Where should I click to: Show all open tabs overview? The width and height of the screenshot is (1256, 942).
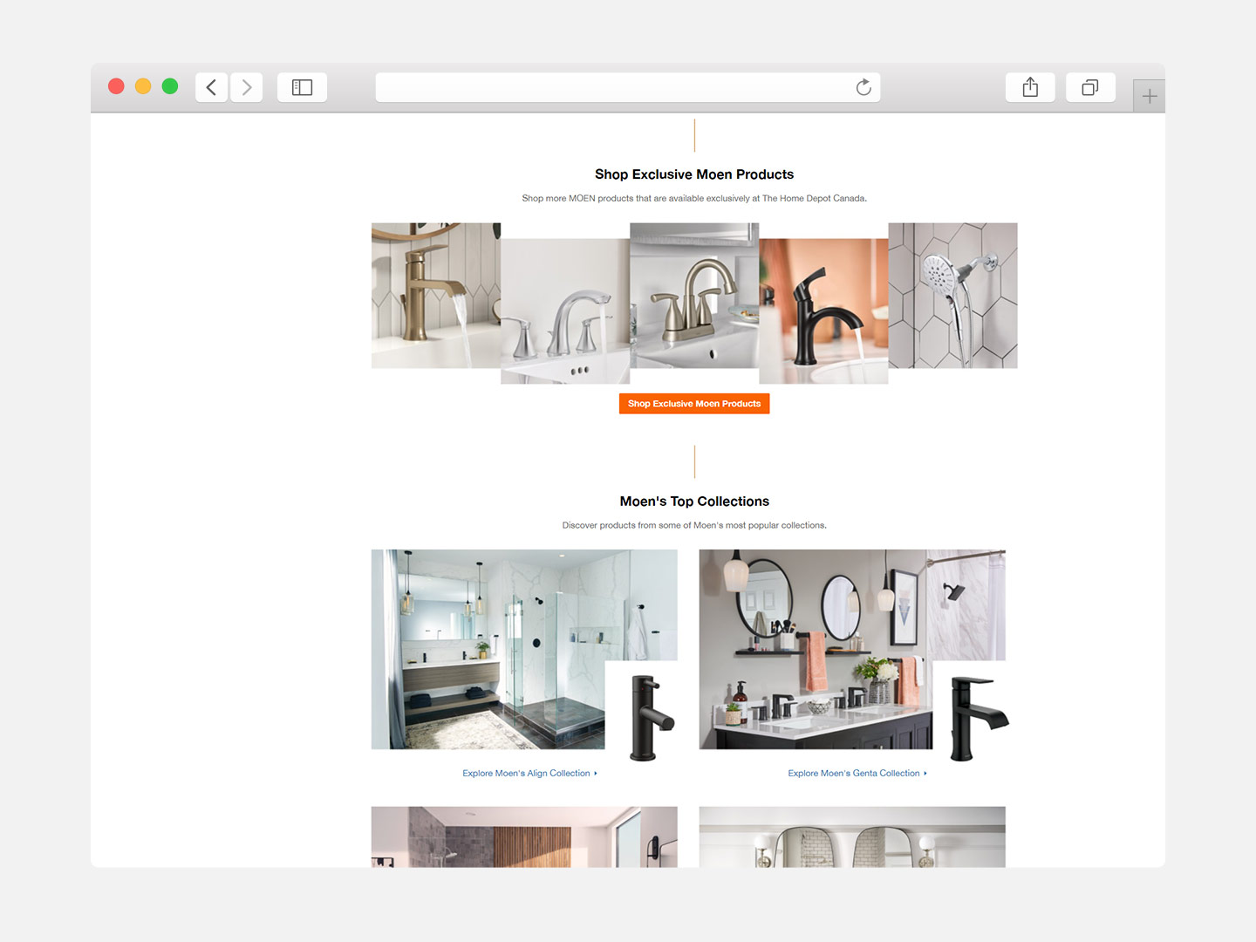[x=1089, y=87]
